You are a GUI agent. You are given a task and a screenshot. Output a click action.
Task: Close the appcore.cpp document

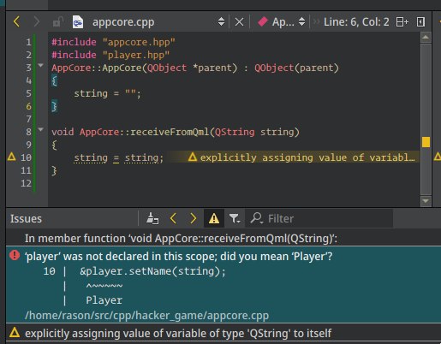click(x=239, y=22)
